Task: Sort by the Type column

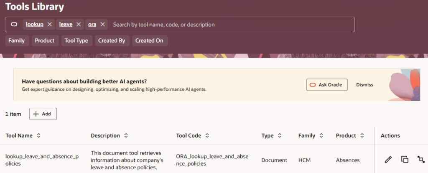Action: (x=280, y=136)
